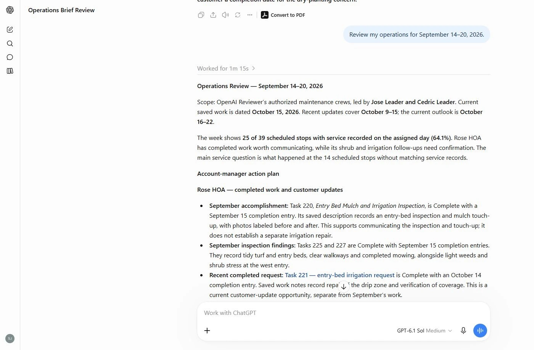The height and width of the screenshot is (350, 534).
Task: Click the Rose HOA completed work heading
Action: click(x=270, y=189)
